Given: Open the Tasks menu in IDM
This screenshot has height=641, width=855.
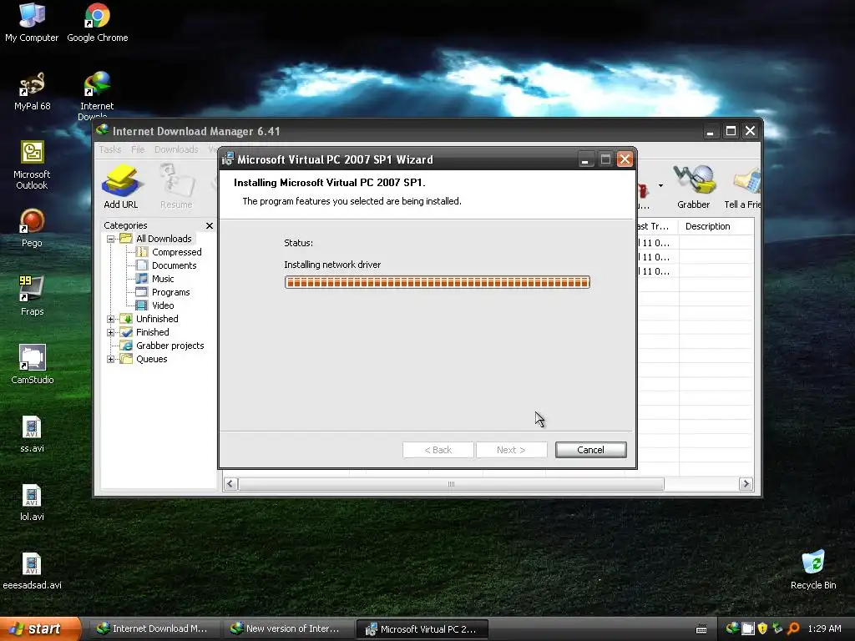Looking at the screenshot, I should (x=110, y=149).
